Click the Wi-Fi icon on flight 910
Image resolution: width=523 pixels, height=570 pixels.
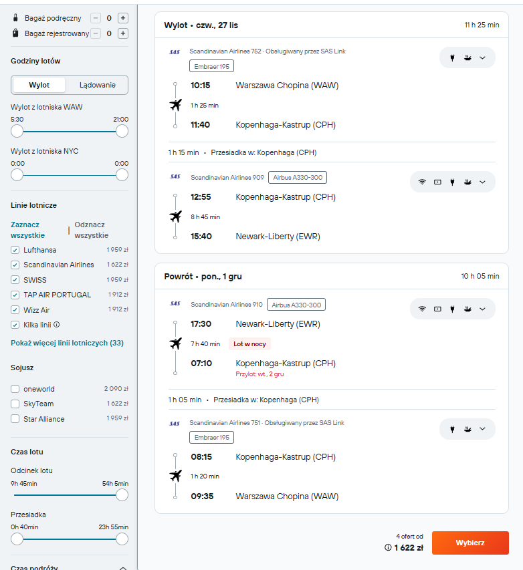[422, 309]
